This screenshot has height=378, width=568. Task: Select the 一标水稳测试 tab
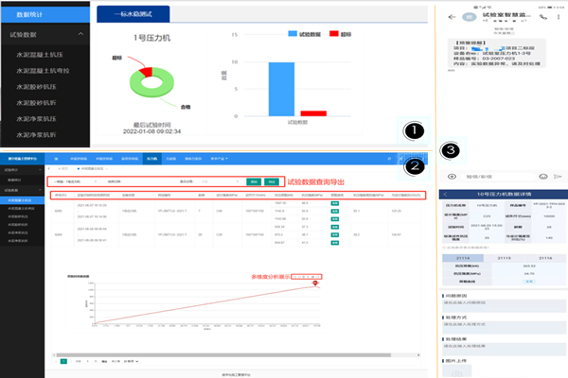click(x=133, y=14)
